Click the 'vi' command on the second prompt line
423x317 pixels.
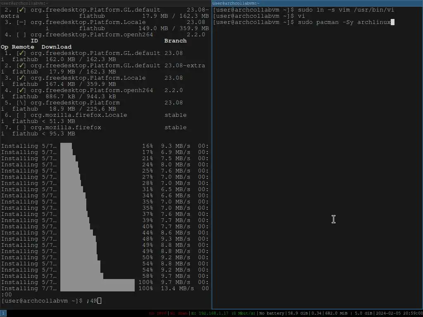click(x=301, y=16)
